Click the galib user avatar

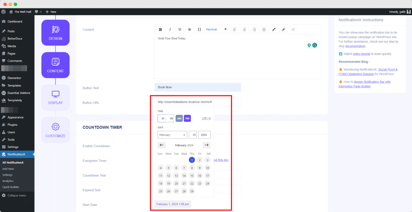[x=409, y=12]
